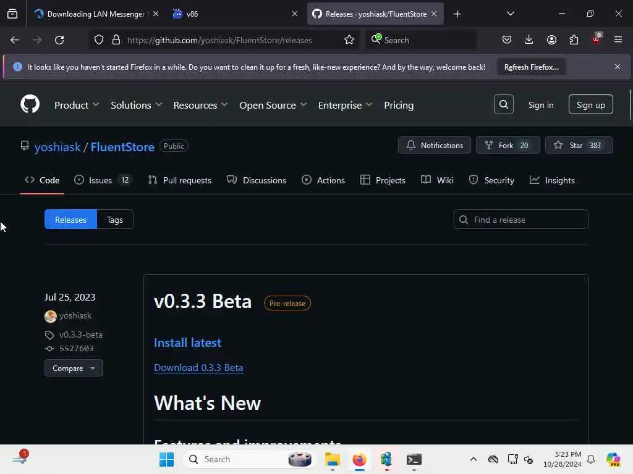Switch to the Tags view
The image size is (633, 474).
click(114, 219)
